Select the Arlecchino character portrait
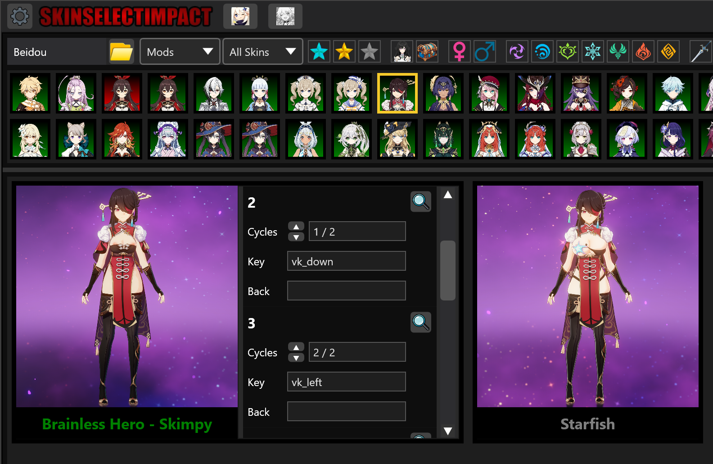Screen dimensions: 713x464 pos(214,93)
